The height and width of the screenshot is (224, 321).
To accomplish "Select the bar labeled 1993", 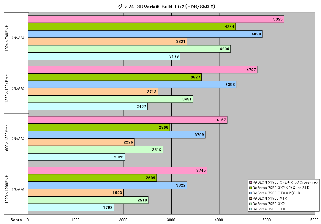I will pos(76,193).
